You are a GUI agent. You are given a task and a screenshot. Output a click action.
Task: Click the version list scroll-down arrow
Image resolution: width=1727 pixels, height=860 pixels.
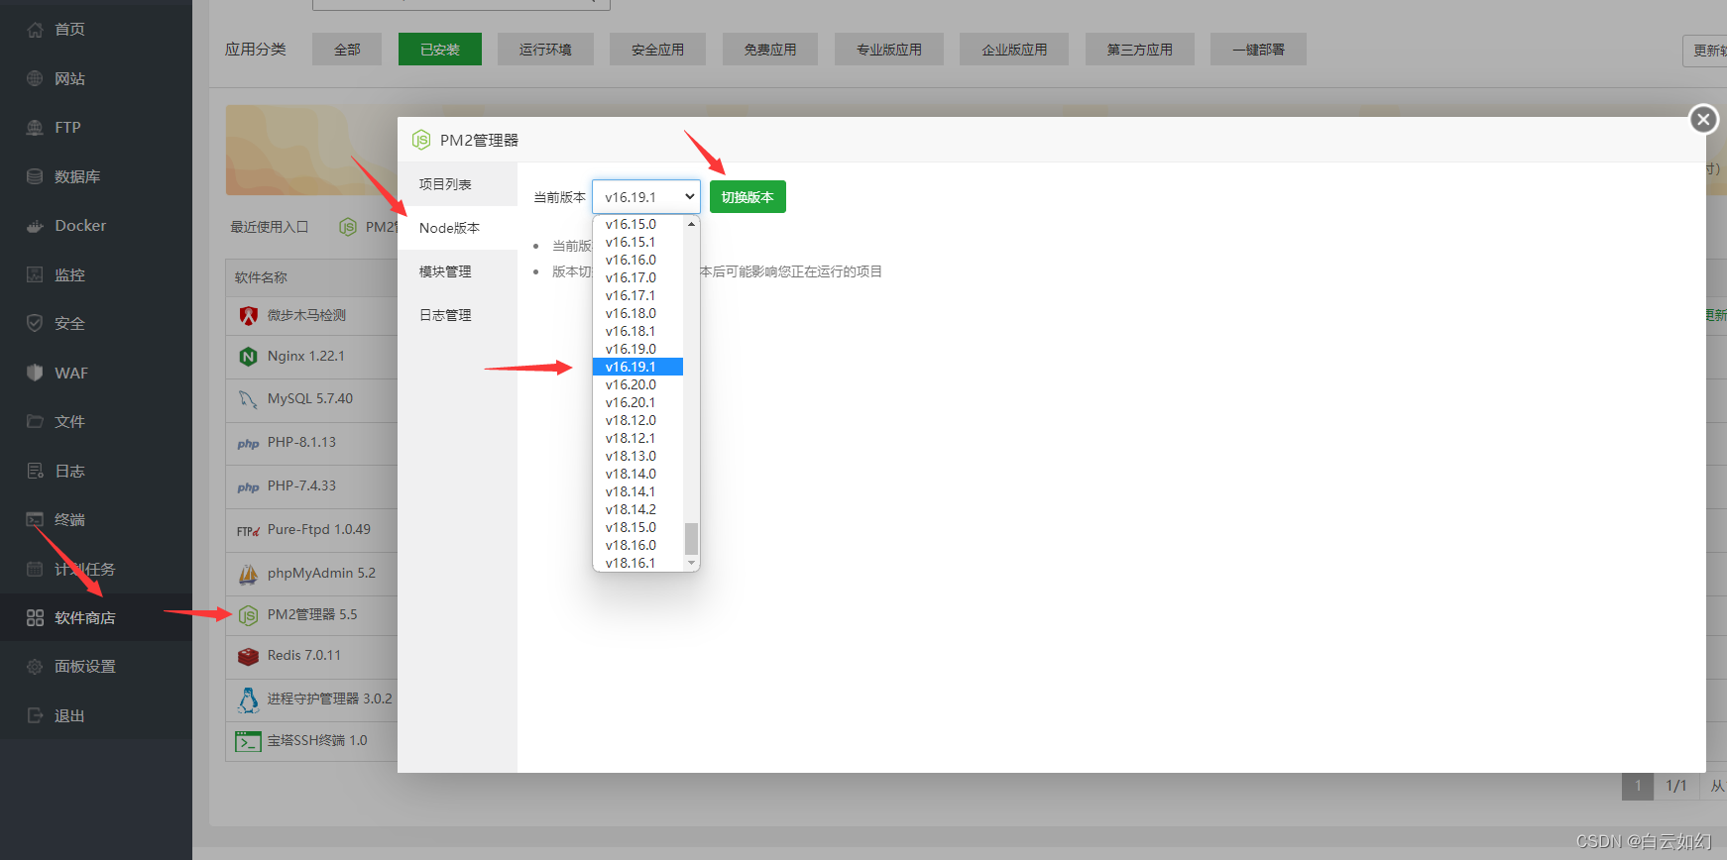[x=691, y=563]
